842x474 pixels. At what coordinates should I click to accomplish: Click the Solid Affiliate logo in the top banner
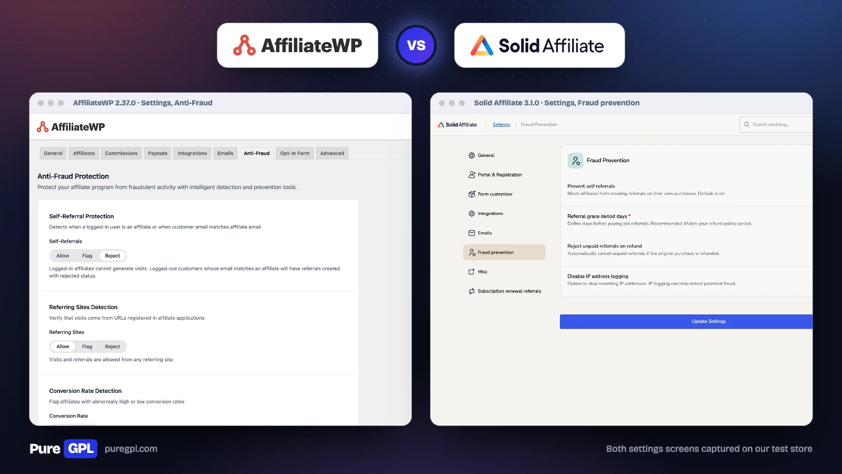tap(537, 46)
